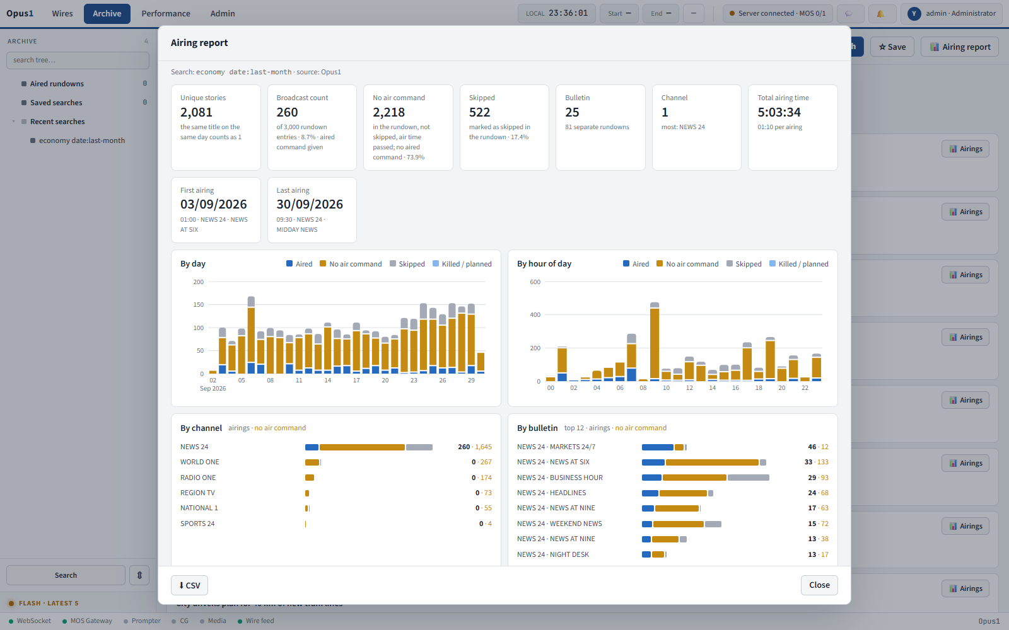
Task: Click the MOS Gateway status indicator
Action: (x=87, y=621)
